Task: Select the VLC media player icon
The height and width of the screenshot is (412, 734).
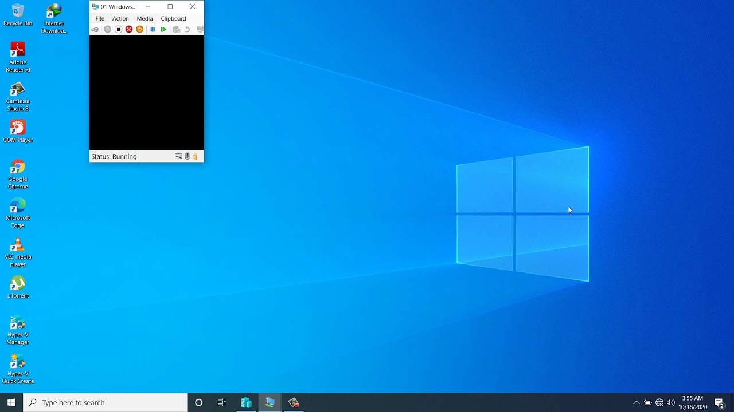Action: 18,252
